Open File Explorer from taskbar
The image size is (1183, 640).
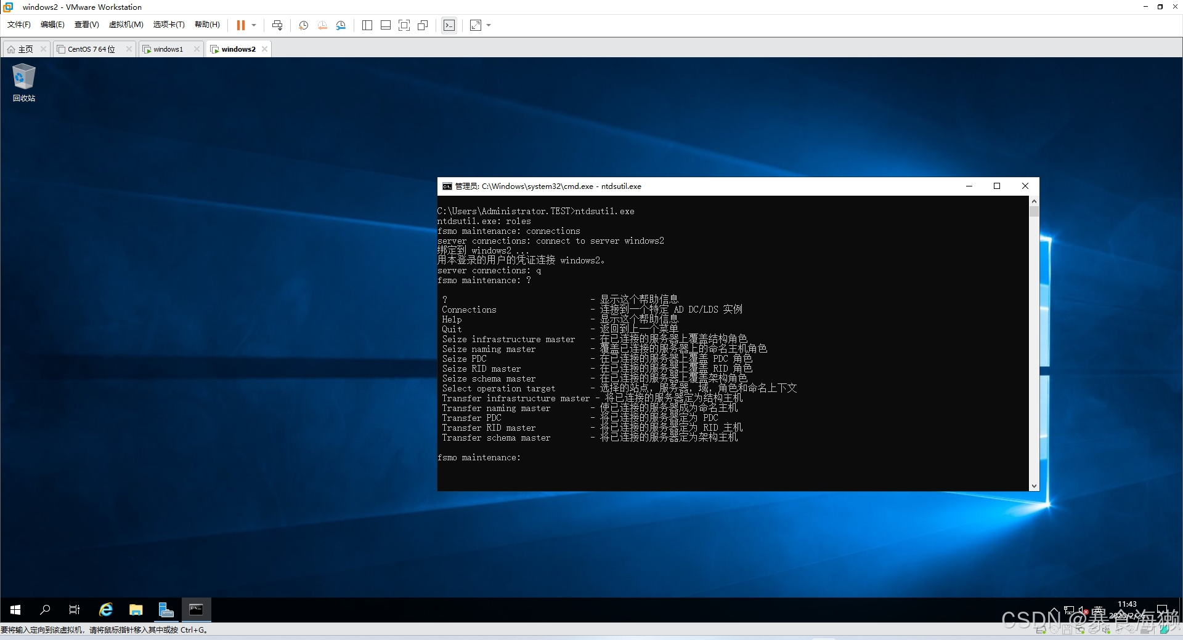136,610
